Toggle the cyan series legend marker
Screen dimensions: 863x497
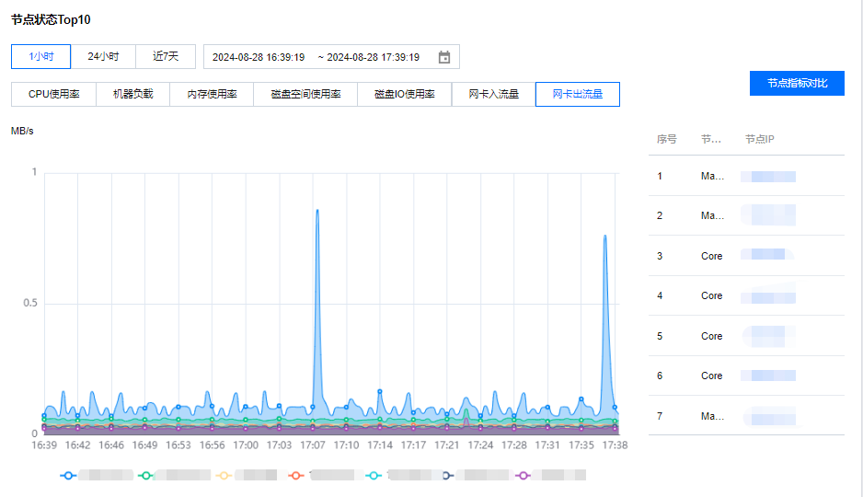click(x=373, y=476)
